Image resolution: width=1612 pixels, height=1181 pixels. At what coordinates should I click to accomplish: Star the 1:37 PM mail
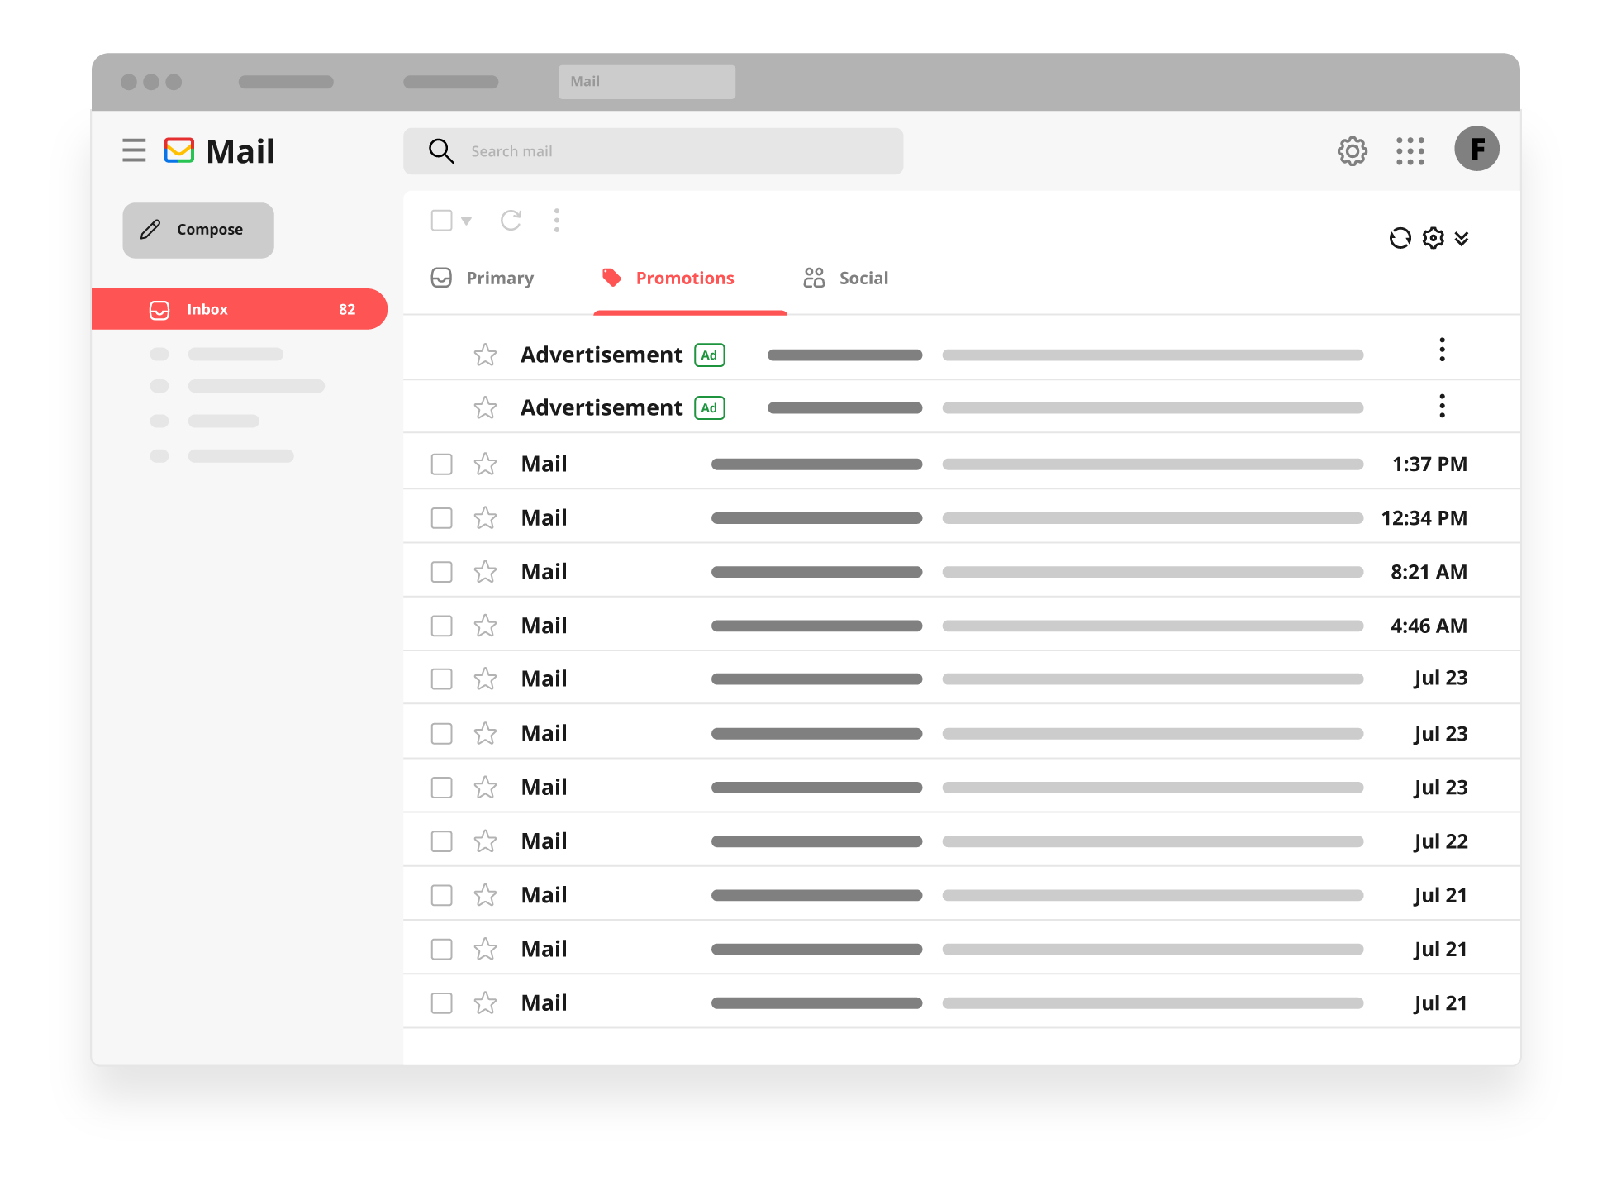click(485, 464)
